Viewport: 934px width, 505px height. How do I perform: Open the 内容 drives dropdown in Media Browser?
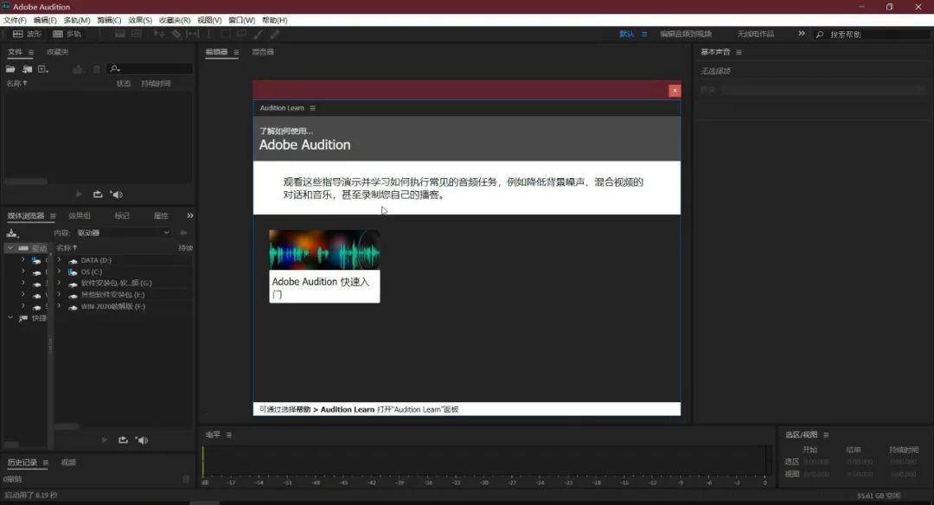[x=121, y=232]
